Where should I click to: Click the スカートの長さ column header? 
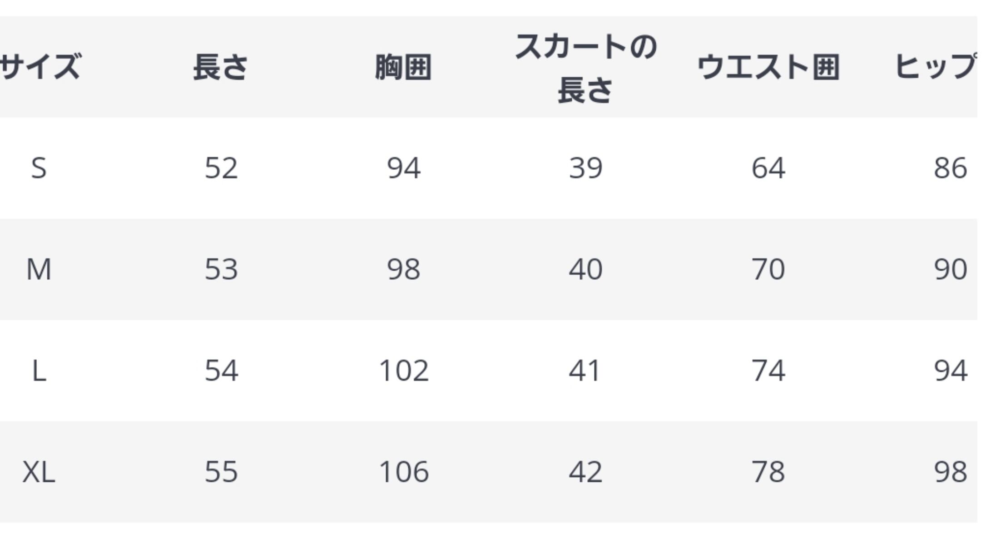click(x=585, y=68)
